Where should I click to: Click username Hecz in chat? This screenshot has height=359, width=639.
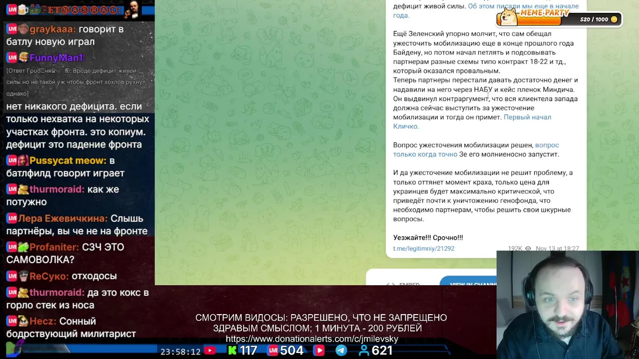point(42,322)
